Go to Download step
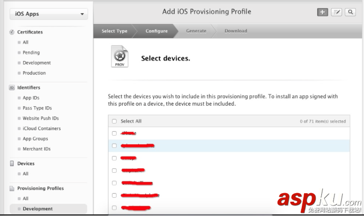Screen dimensions: 364x216 click(236, 31)
